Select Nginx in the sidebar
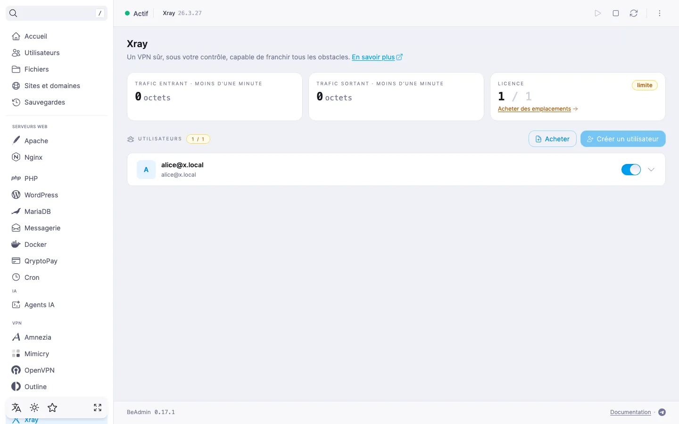679x424 pixels. click(57, 157)
